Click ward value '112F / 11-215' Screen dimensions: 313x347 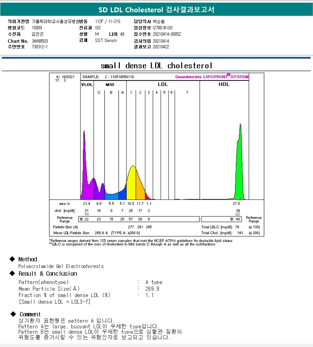click(x=108, y=21)
